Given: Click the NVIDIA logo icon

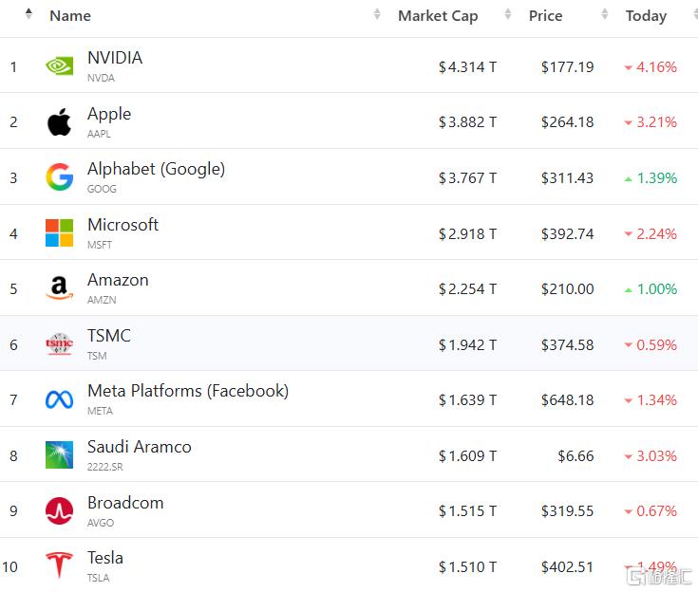Looking at the screenshot, I should tap(59, 66).
